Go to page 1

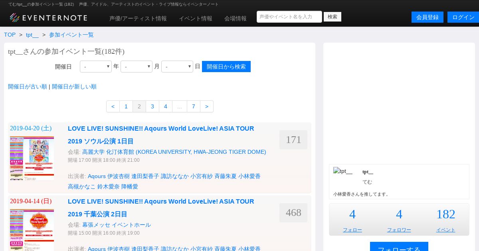point(126,106)
